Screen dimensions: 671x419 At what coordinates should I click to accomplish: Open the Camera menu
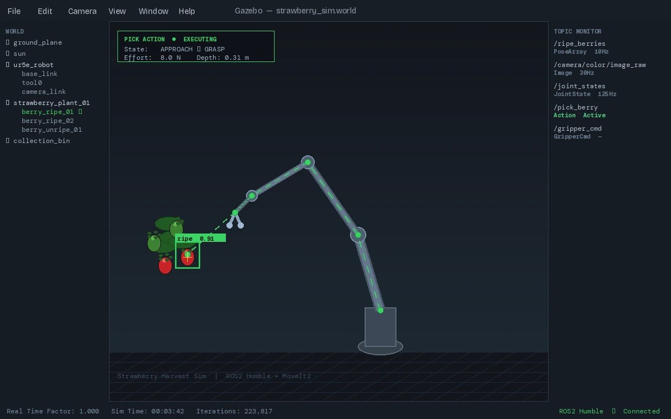point(82,11)
